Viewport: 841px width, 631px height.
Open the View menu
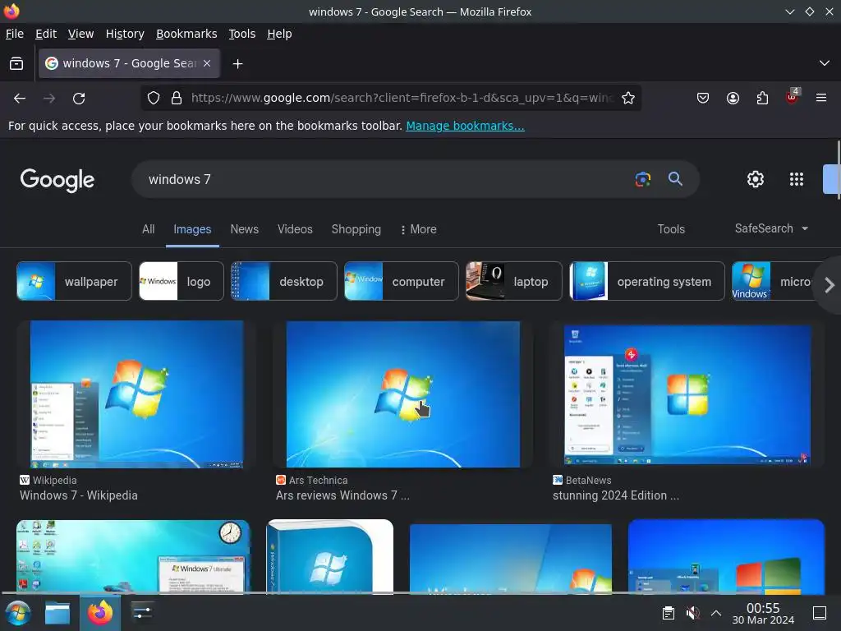[x=81, y=34]
